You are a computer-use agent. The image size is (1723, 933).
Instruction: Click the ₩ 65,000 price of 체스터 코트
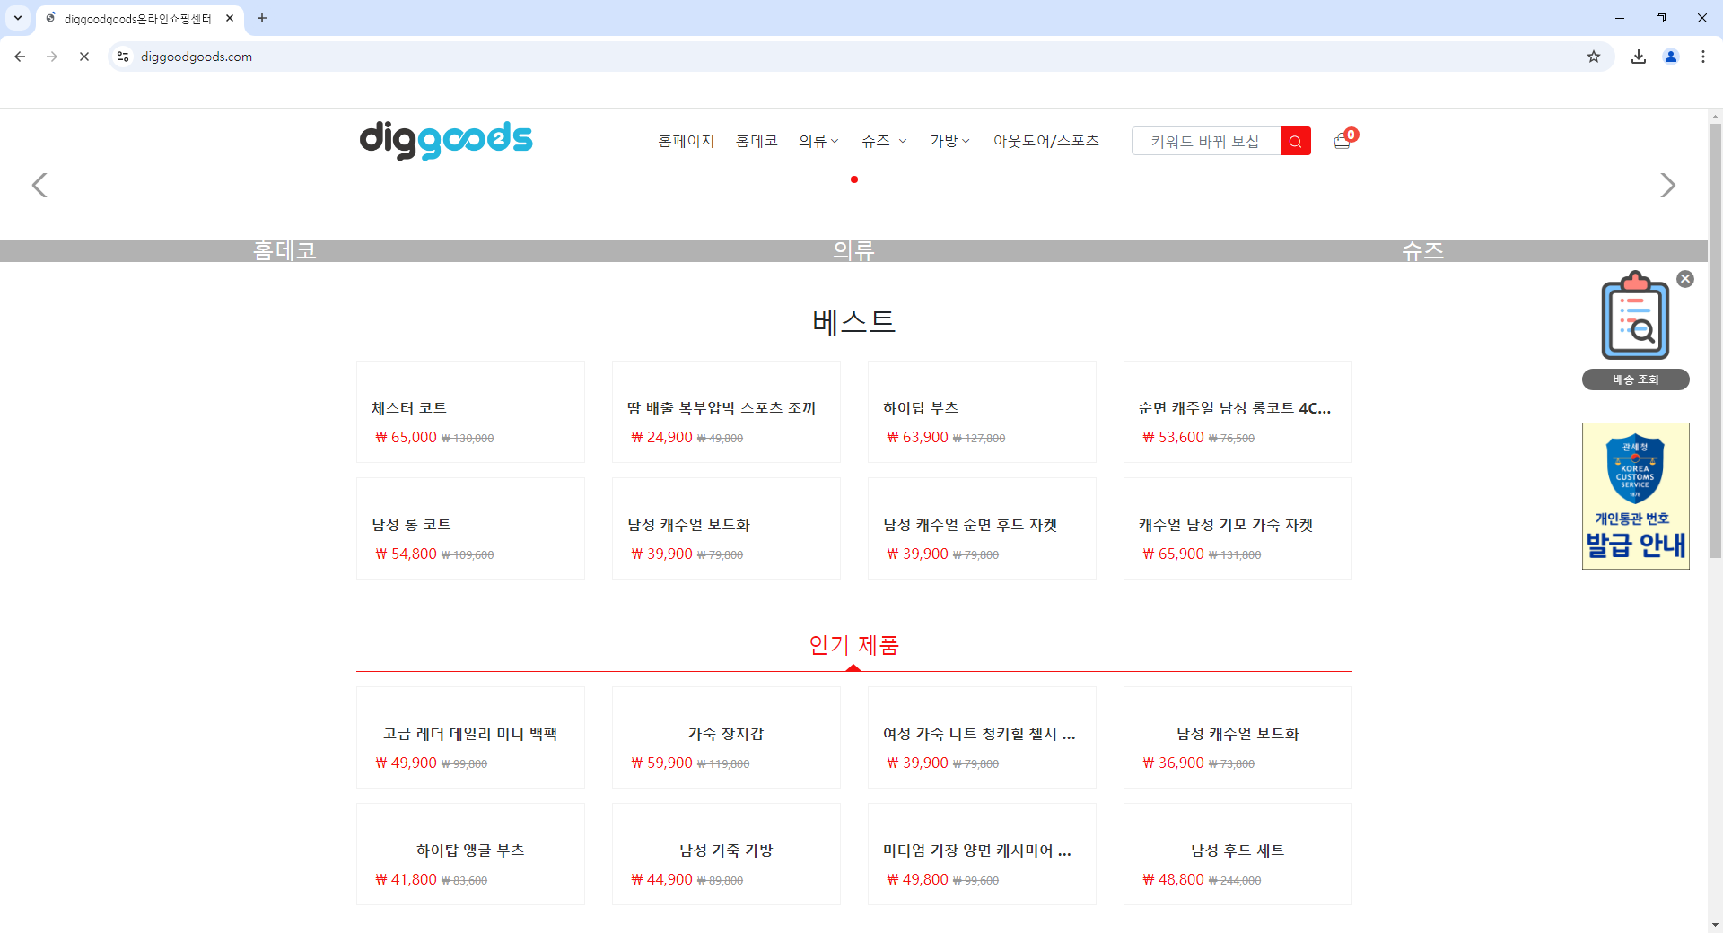tap(406, 438)
